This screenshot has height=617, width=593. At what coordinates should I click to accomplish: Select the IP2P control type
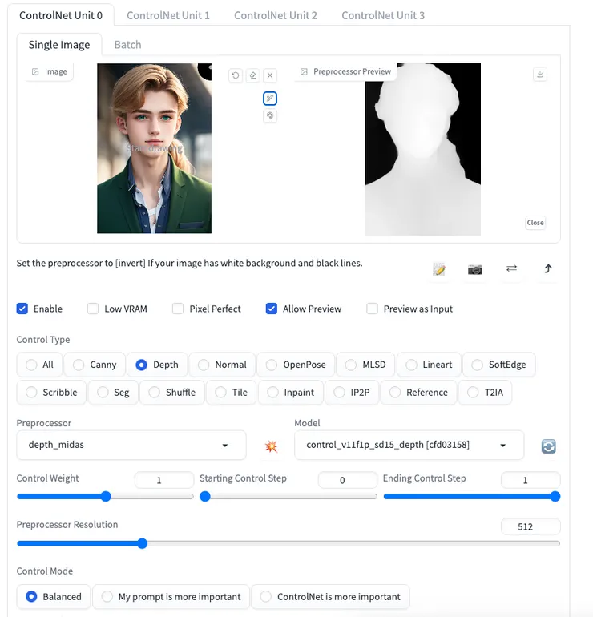[352, 393]
